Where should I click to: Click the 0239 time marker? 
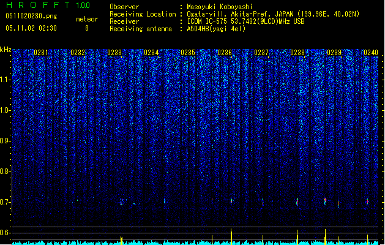(334, 53)
